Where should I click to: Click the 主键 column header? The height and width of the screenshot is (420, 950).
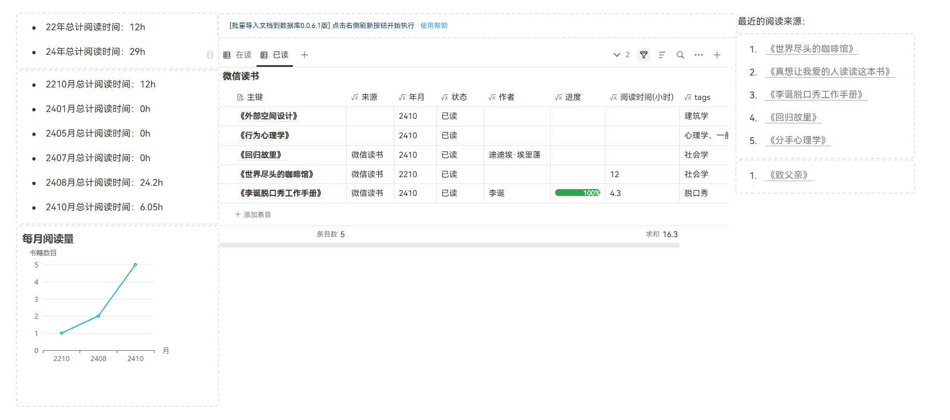(255, 97)
